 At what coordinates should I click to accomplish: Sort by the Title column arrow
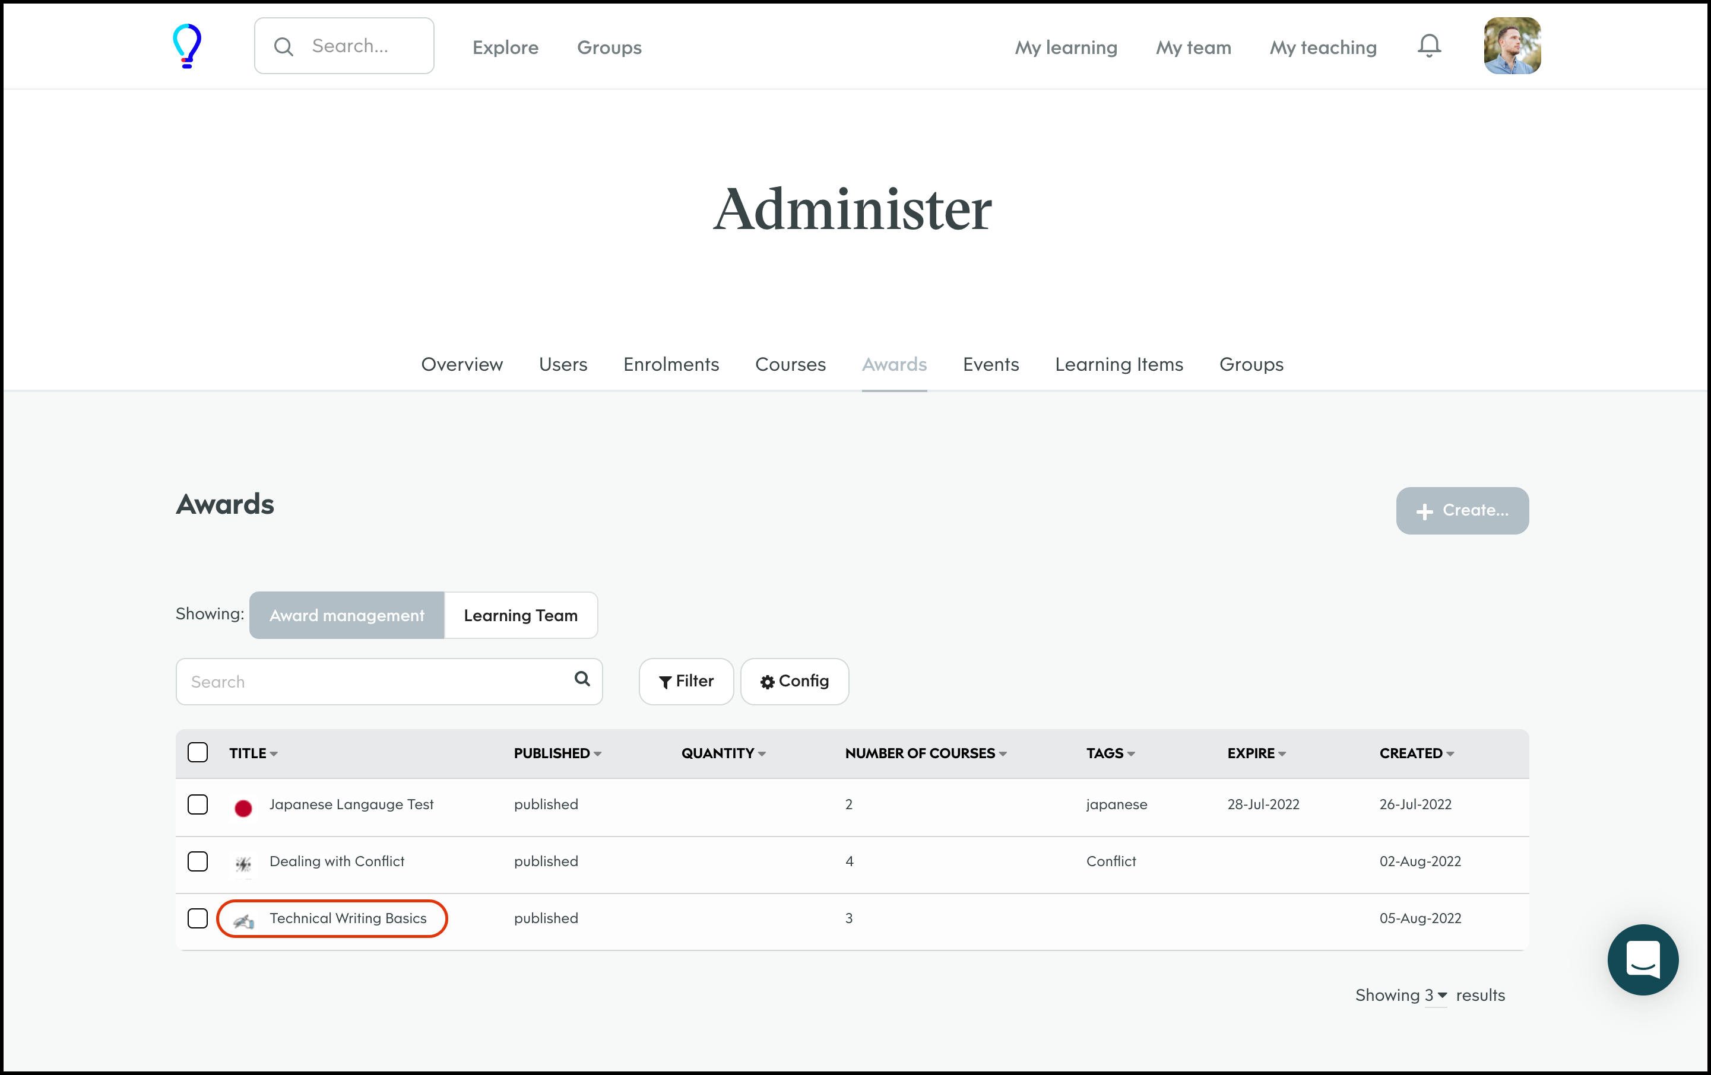tap(274, 754)
